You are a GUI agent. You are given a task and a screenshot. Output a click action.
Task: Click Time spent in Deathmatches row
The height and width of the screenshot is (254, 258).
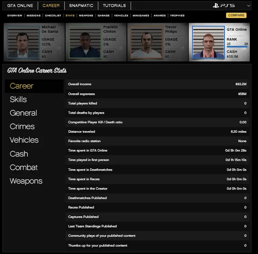pos(157,169)
